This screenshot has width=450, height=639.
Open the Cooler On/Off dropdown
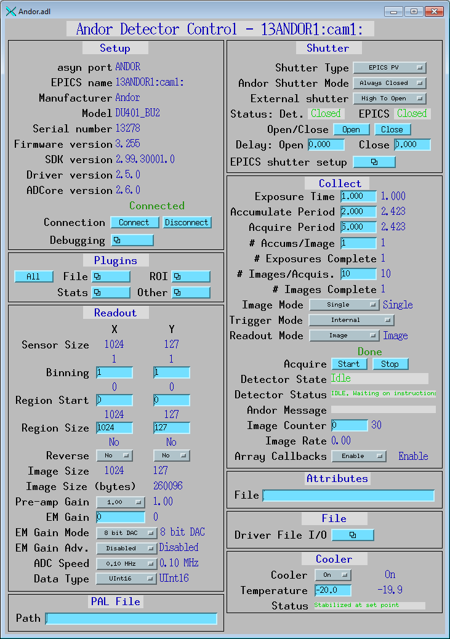(333, 574)
